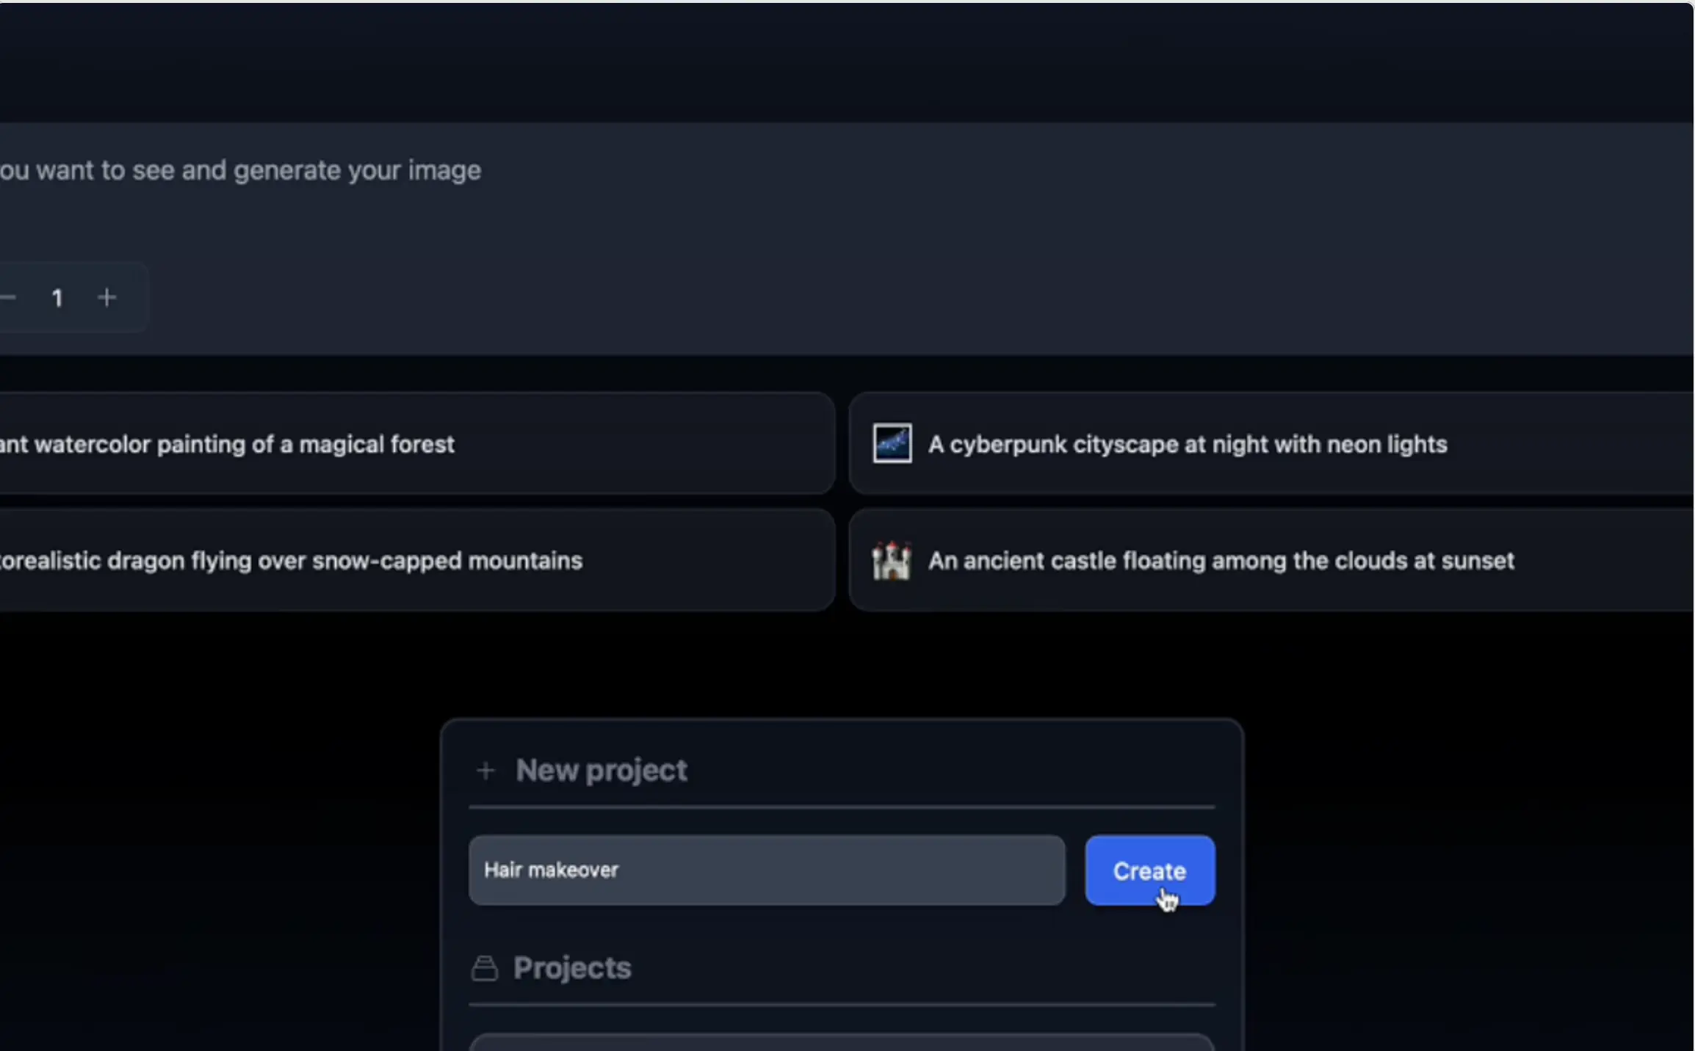The image size is (1695, 1051).
Task: Click the blue Create button
Action: 1149,870
